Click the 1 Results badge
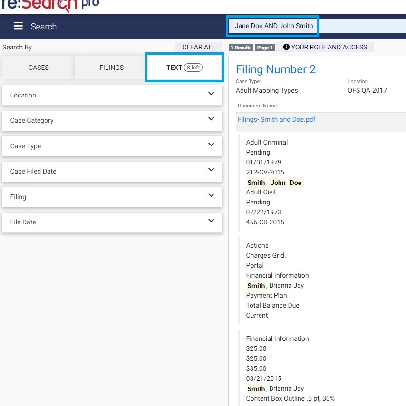 tap(241, 48)
